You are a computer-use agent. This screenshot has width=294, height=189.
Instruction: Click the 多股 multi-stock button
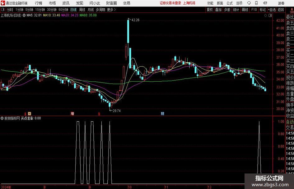pos(227,10)
